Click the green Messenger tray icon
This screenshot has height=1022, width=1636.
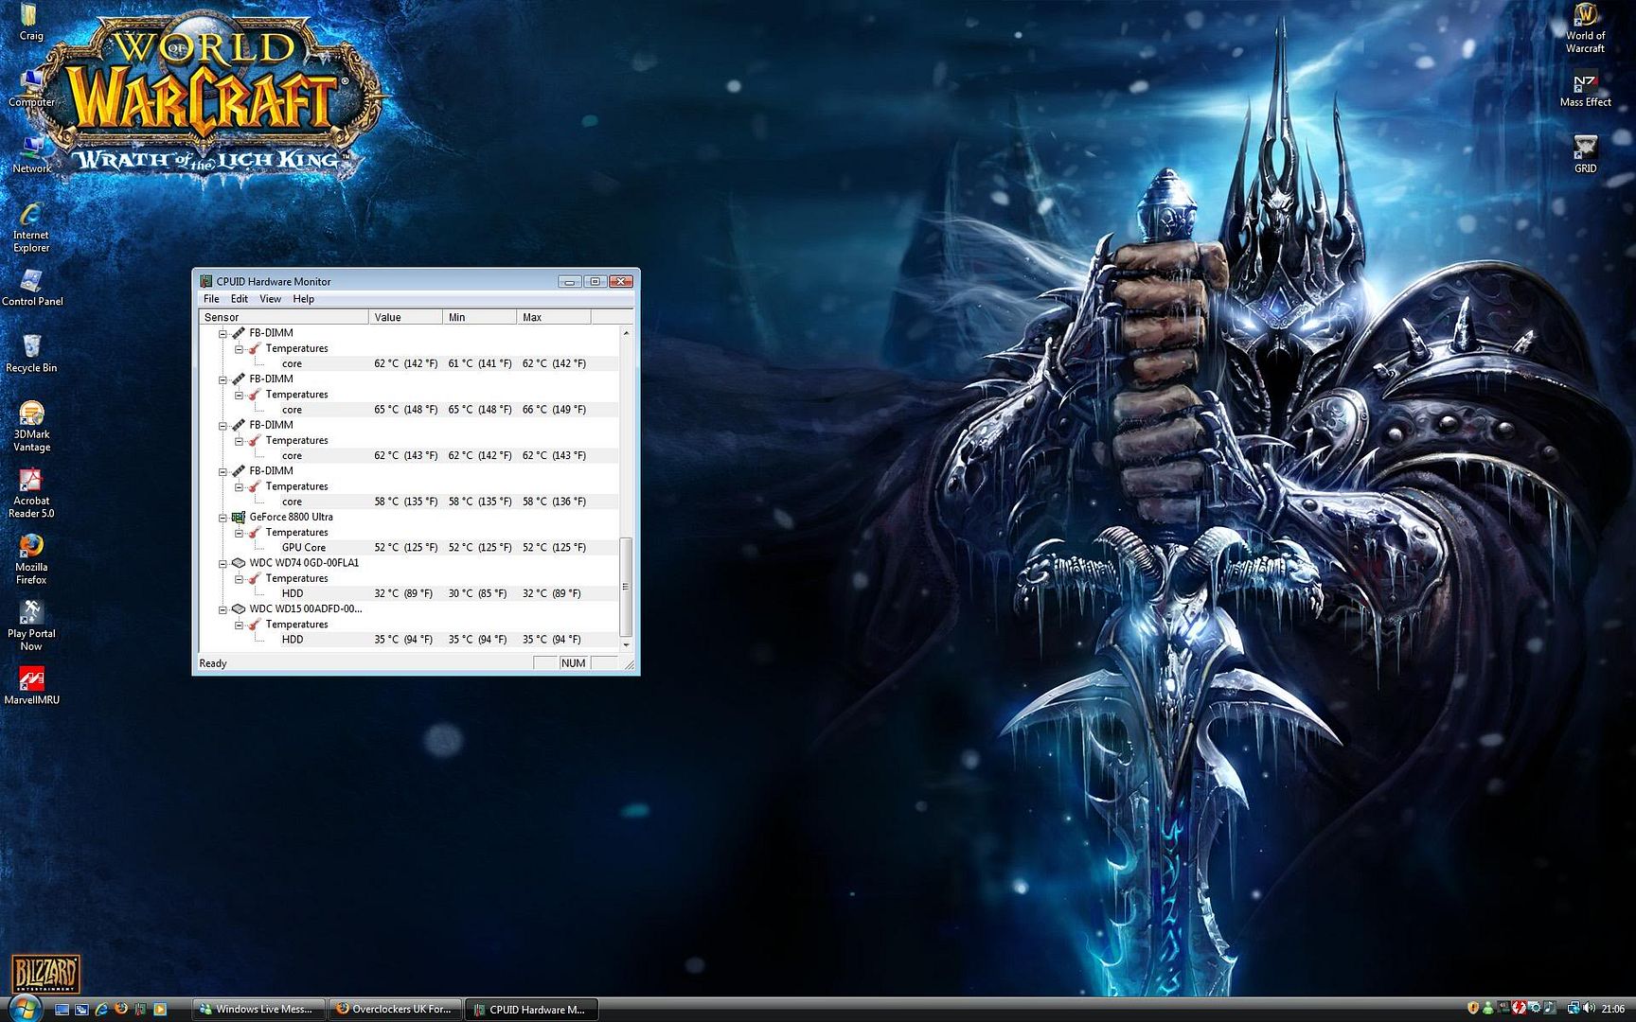(x=1488, y=1009)
